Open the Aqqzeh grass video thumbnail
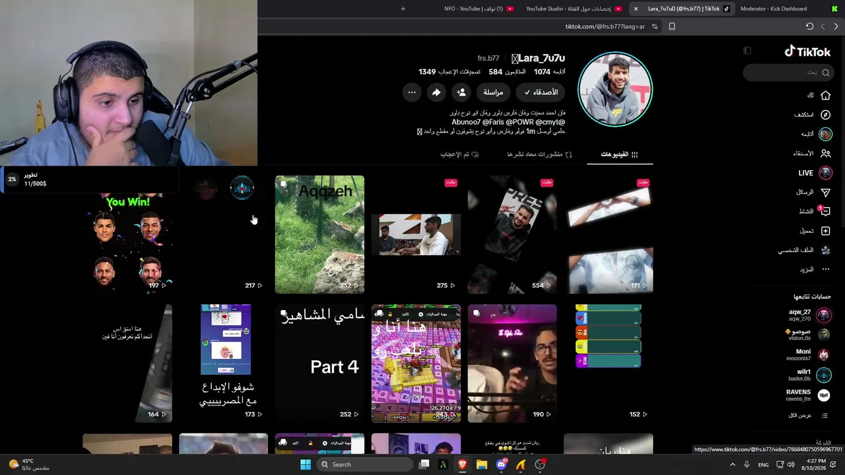The width and height of the screenshot is (845, 475). pos(320,234)
